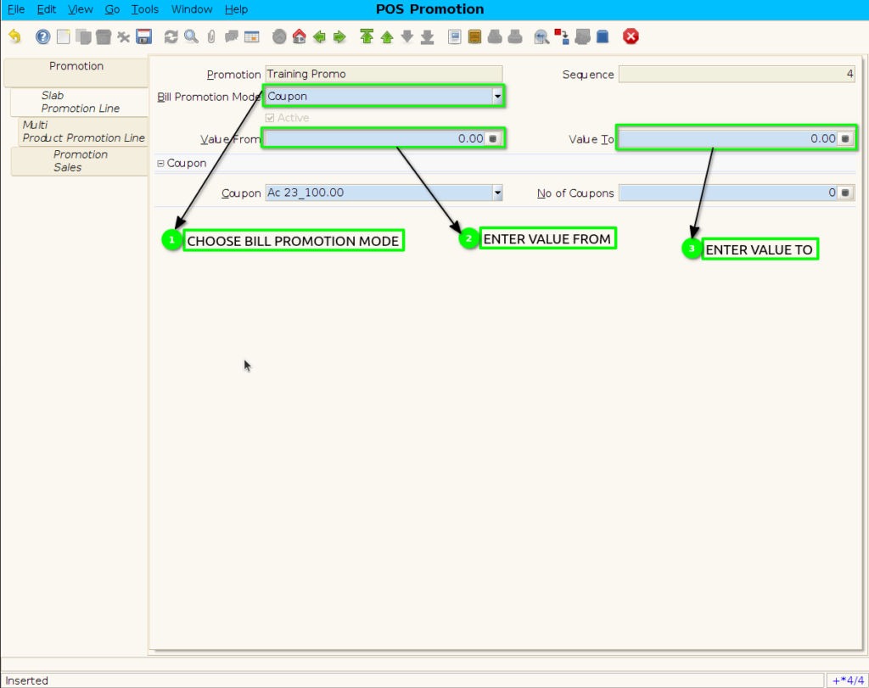Click the Zoom Across icon
Screen dimensions: 869x688
click(x=541, y=36)
